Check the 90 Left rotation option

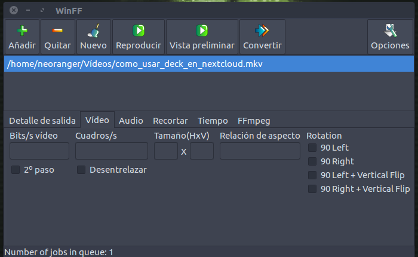coord(312,148)
